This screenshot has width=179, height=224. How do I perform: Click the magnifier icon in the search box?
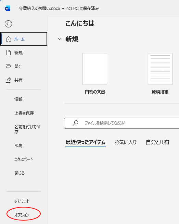75,123
